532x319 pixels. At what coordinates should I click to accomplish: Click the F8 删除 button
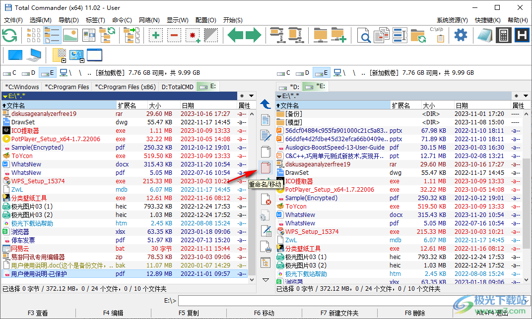click(x=414, y=313)
